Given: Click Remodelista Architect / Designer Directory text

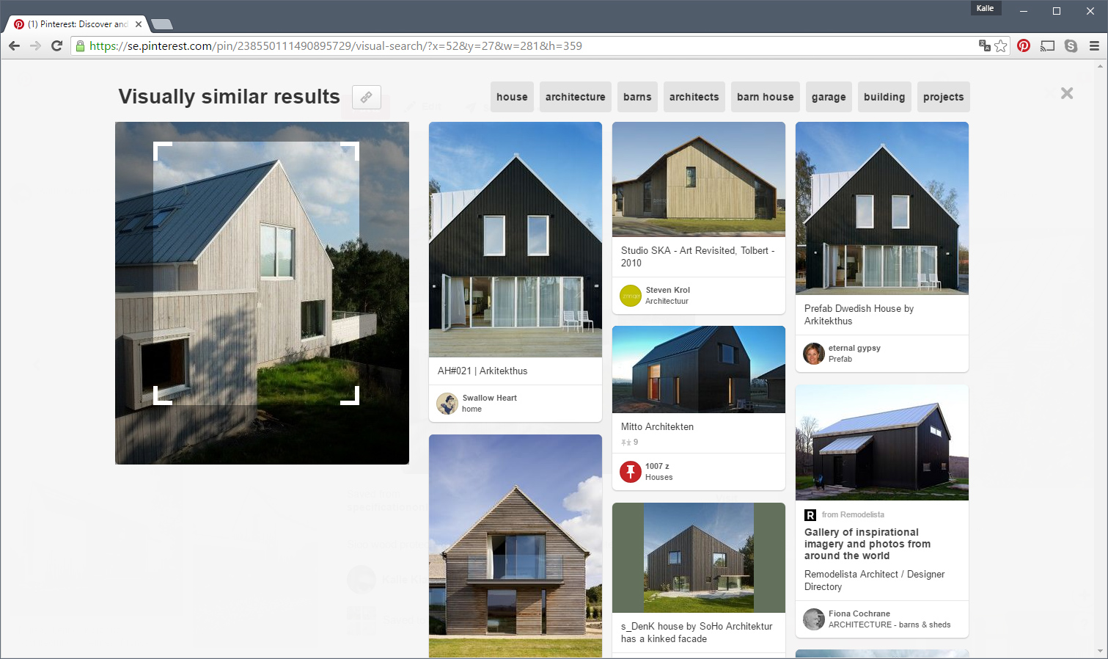Looking at the screenshot, I should [x=874, y=580].
